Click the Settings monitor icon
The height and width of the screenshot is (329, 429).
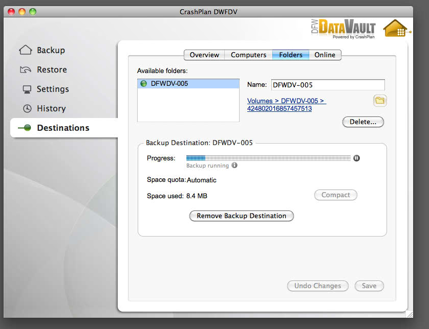[x=27, y=89]
